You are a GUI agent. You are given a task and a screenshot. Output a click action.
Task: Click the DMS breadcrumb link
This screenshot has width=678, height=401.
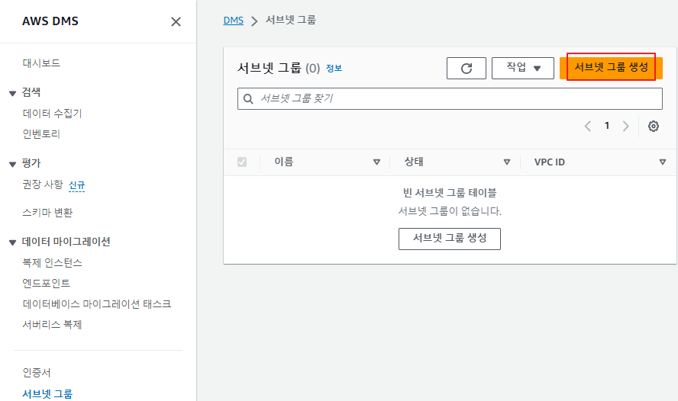(233, 21)
